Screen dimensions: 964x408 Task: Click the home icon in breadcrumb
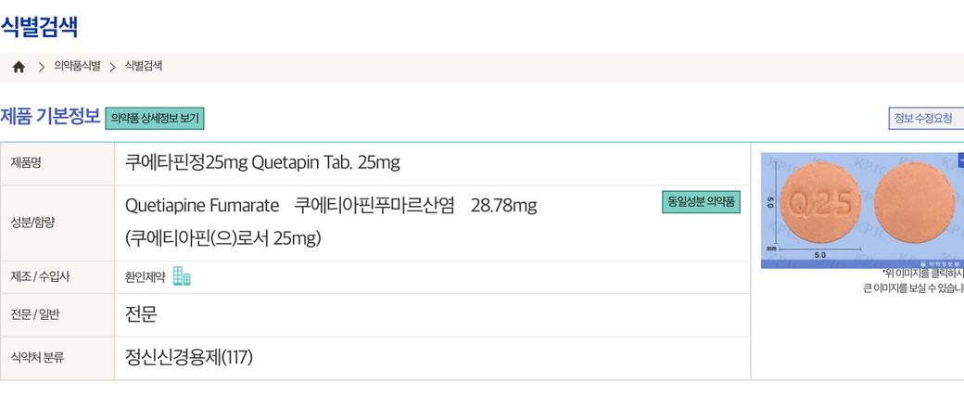19,67
